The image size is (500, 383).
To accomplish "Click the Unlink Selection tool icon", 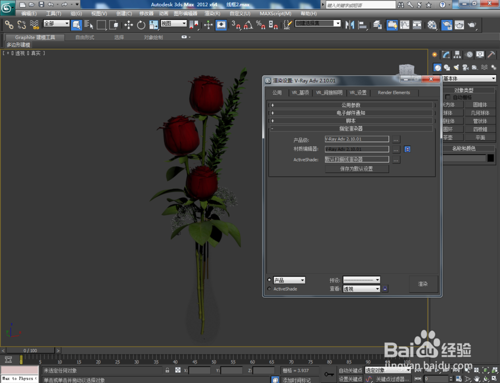I will [21, 24].
